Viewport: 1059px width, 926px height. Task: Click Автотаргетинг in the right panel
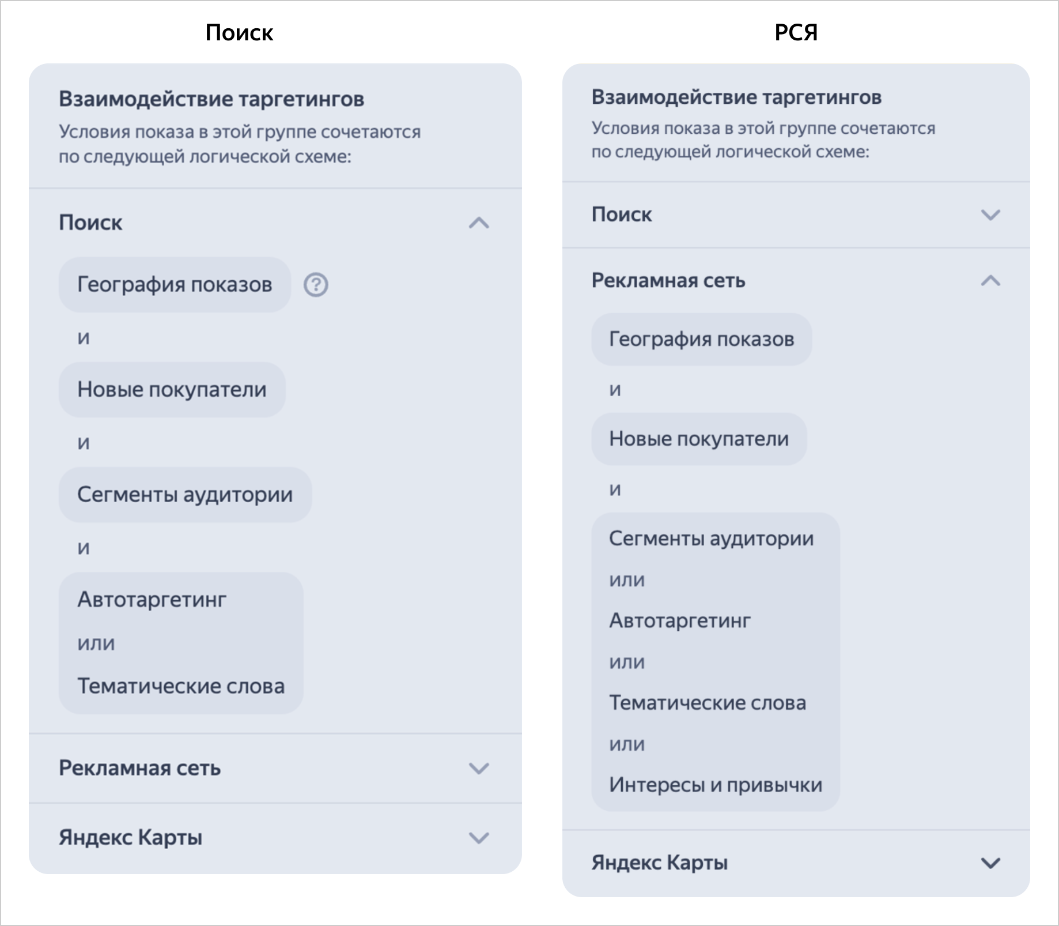[680, 620]
